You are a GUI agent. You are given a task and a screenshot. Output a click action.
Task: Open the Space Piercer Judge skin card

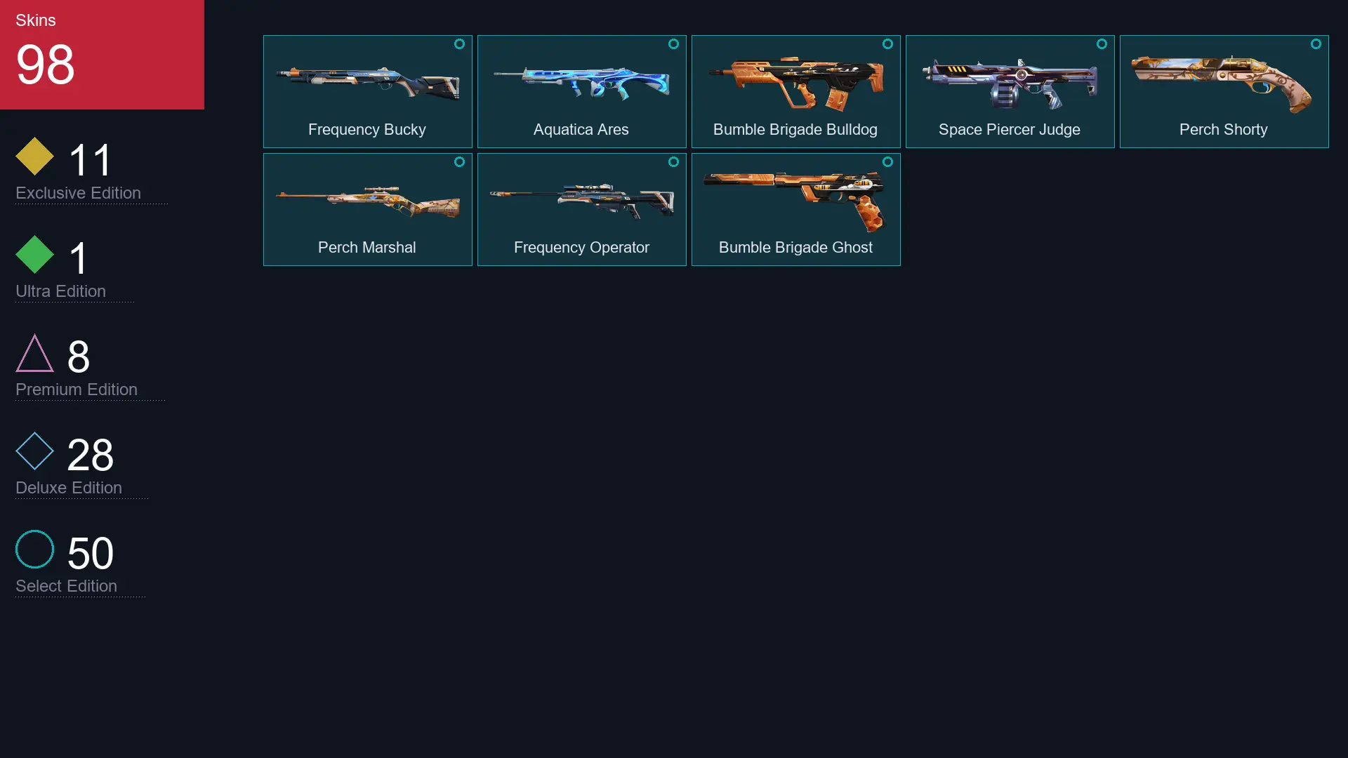pyautogui.click(x=1010, y=91)
